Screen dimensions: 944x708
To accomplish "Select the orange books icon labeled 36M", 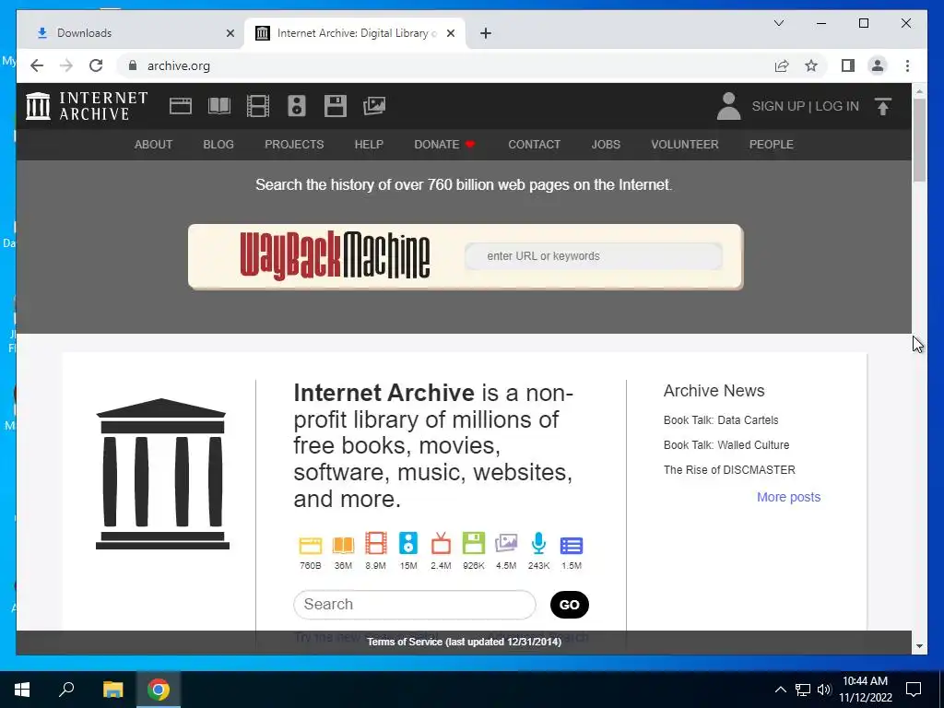I will [343, 545].
